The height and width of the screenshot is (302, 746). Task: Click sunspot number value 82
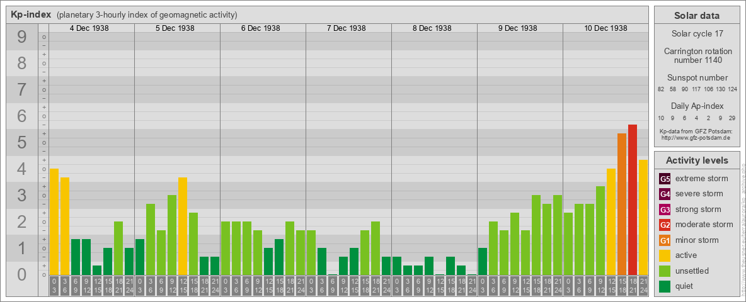click(661, 89)
